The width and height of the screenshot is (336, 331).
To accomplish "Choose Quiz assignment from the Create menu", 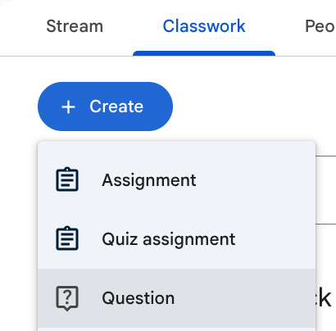I will point(176,239).
